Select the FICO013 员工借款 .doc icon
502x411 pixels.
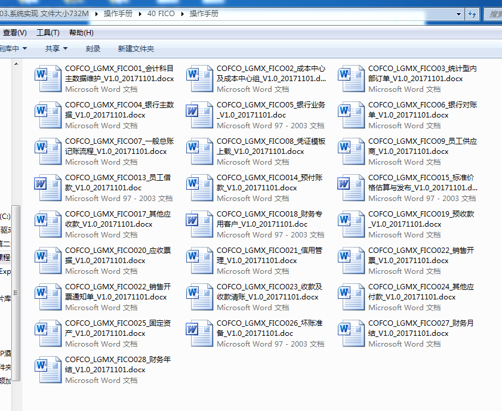click(48, 188)
